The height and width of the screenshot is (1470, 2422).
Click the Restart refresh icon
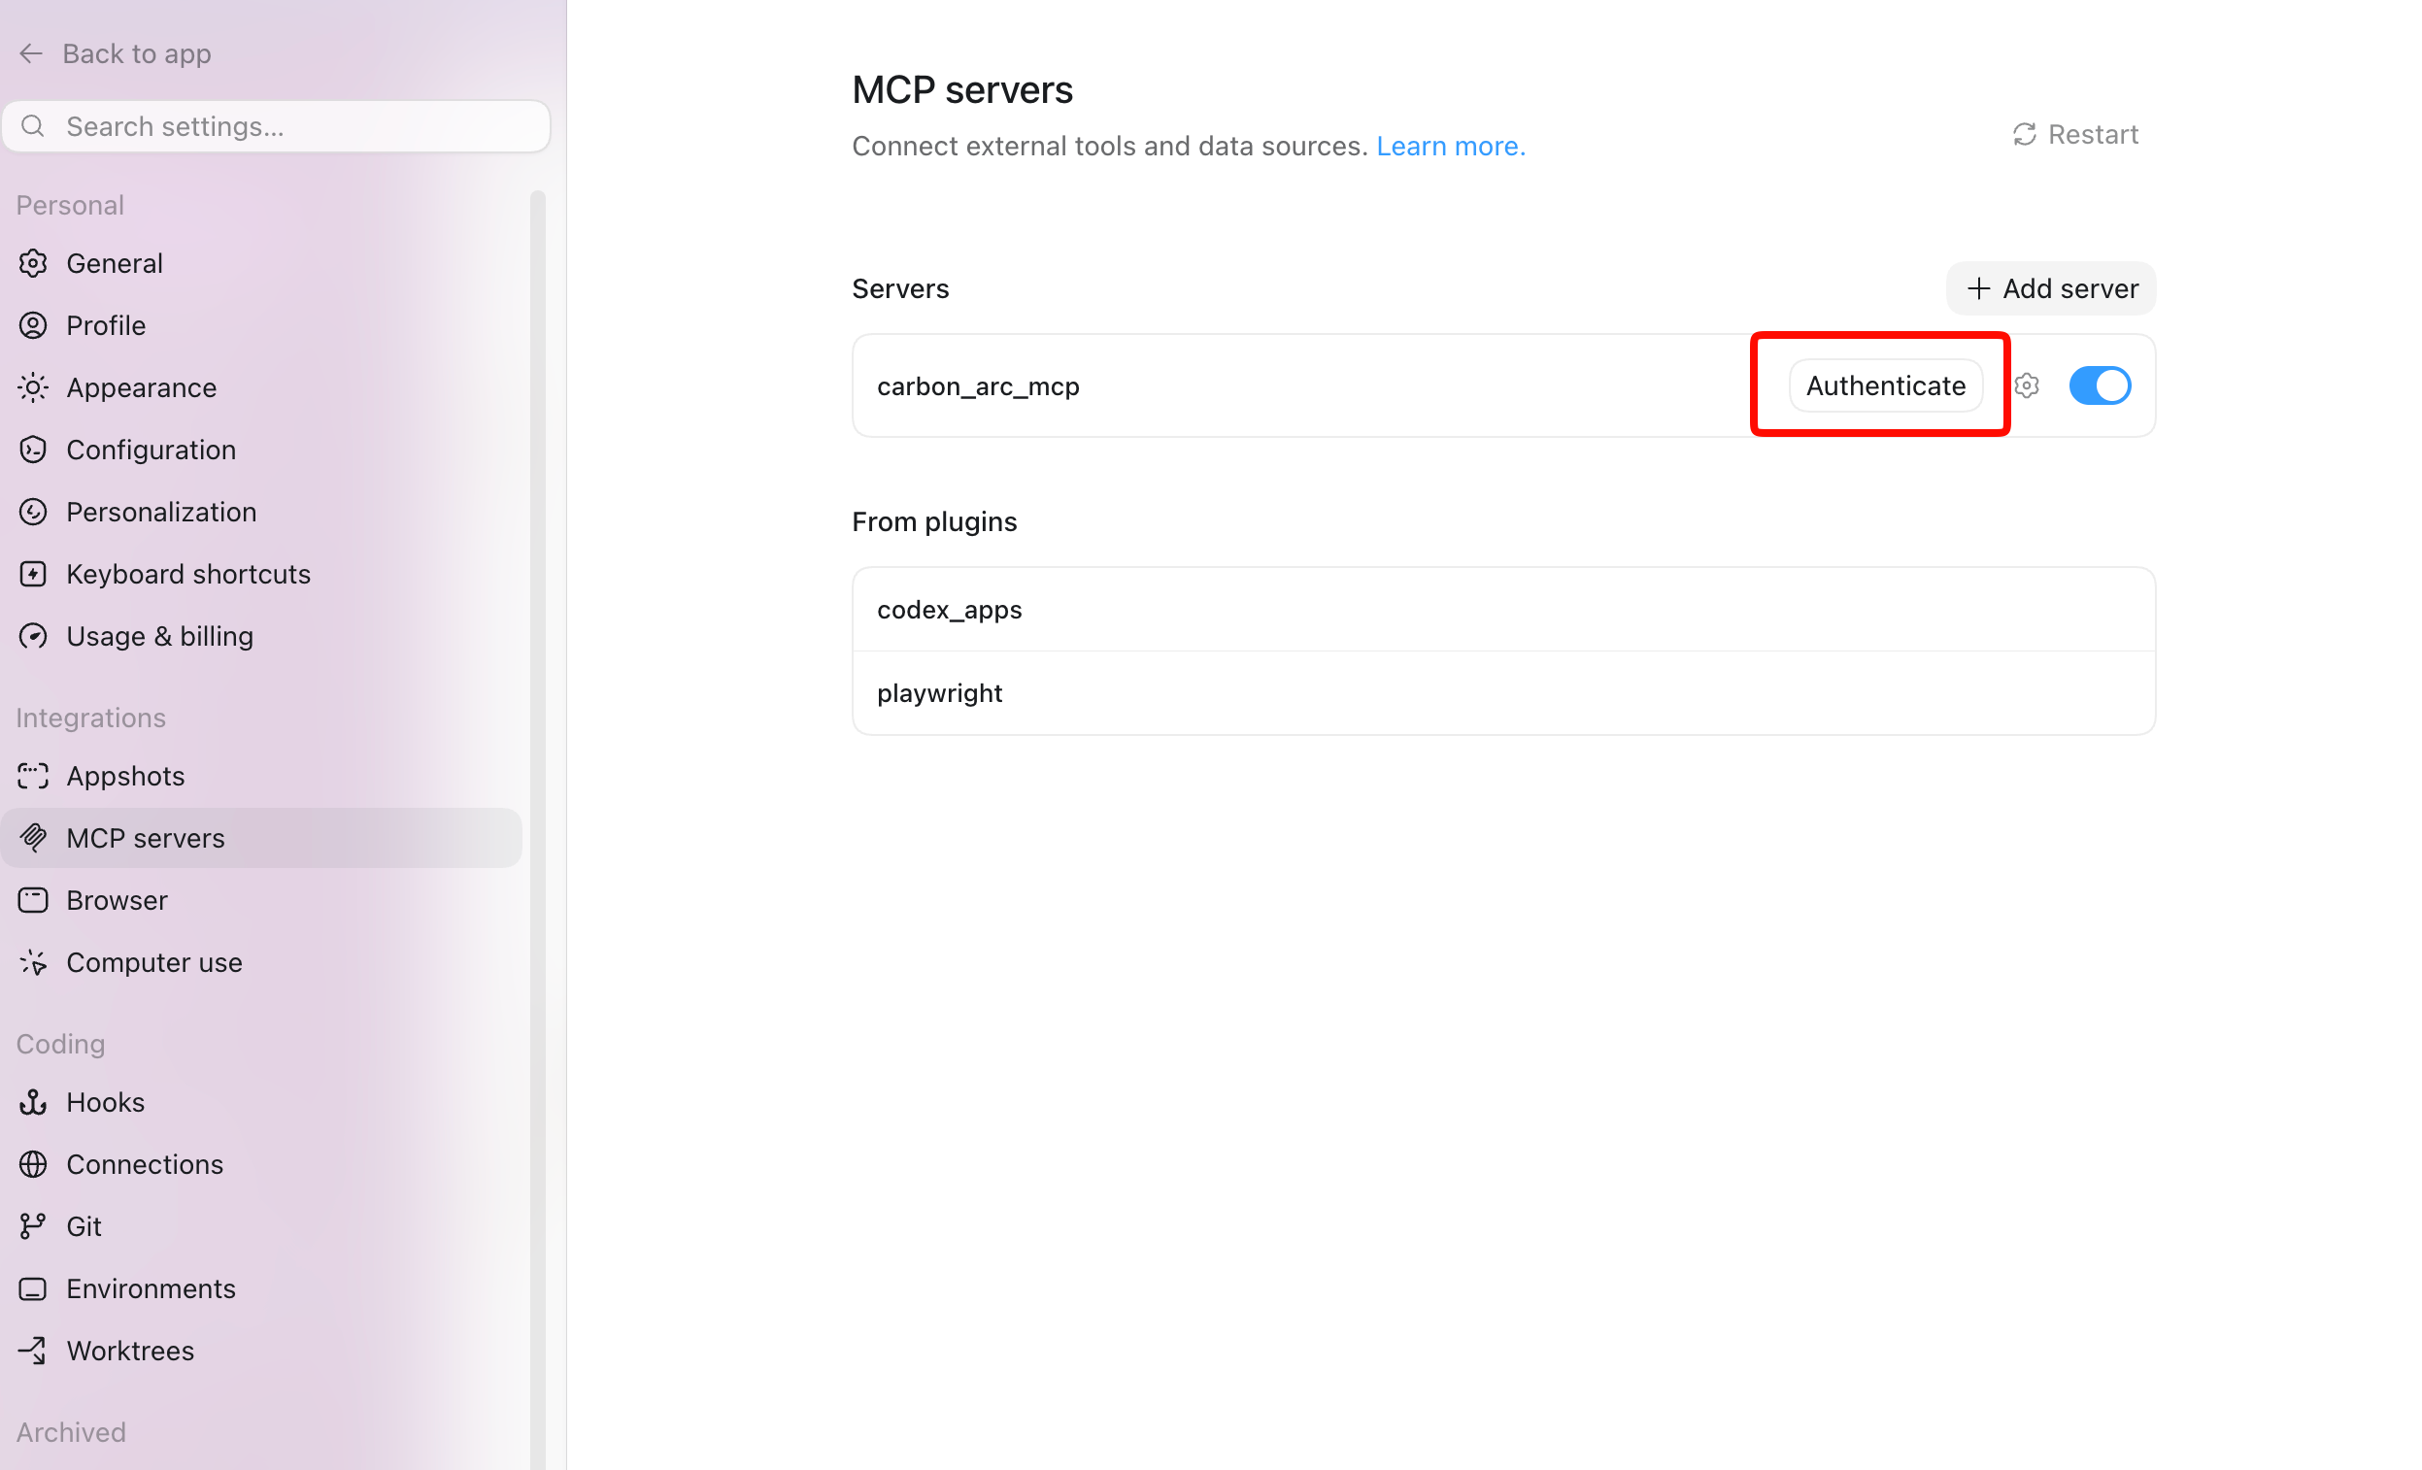coord(2024,135)
